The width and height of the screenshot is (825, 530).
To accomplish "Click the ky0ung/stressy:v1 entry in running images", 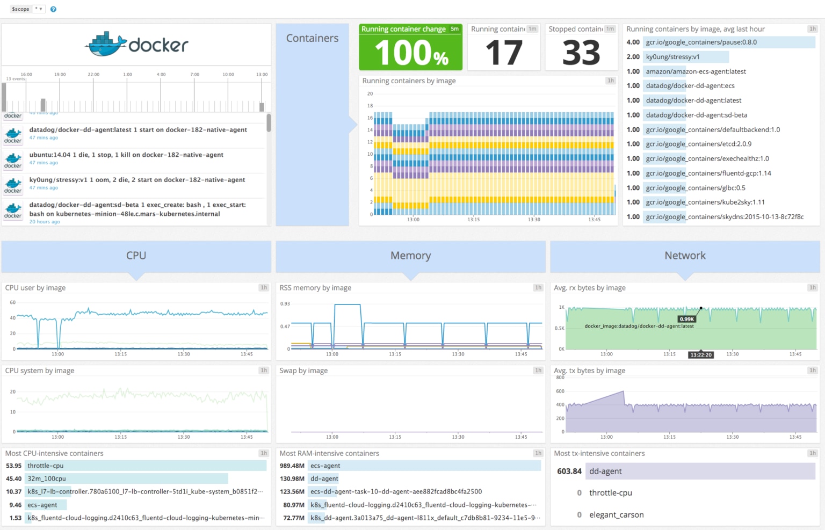I will (672, 56).
